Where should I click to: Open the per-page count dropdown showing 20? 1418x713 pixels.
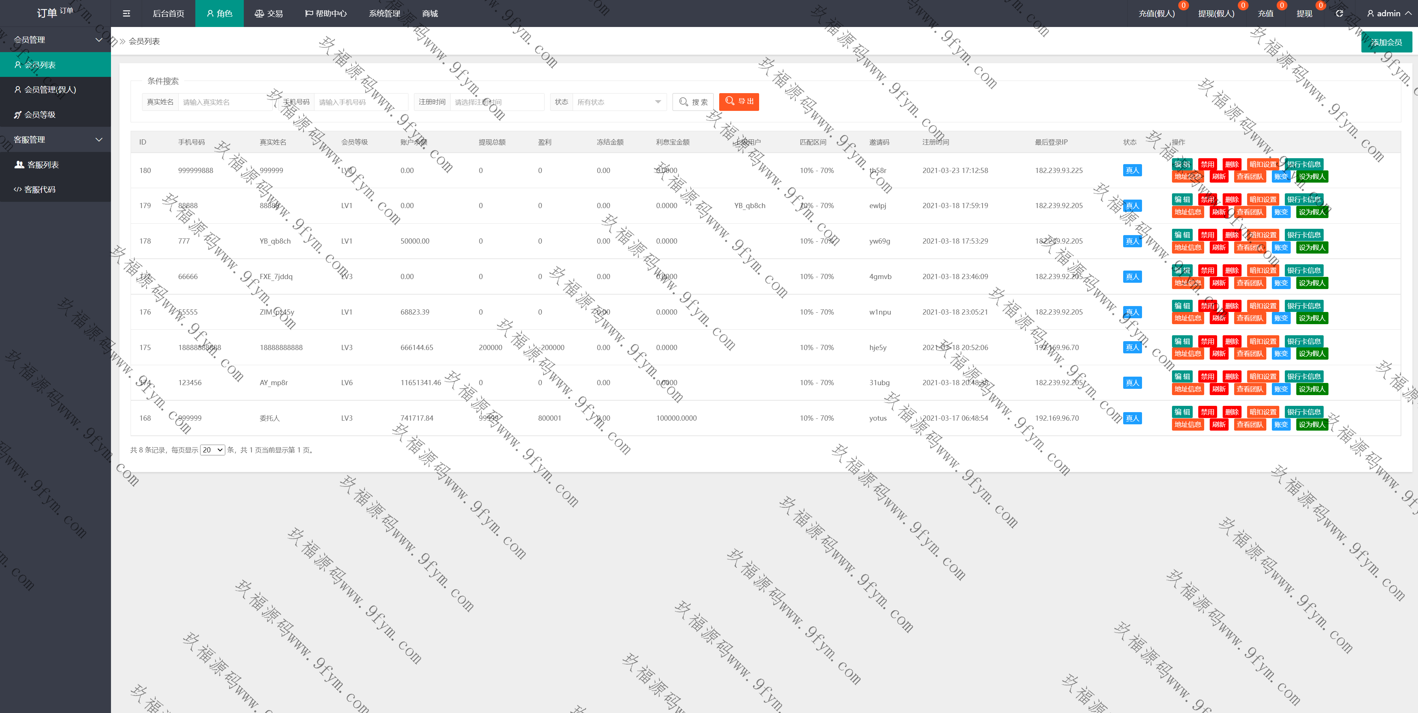click(212, 450)
